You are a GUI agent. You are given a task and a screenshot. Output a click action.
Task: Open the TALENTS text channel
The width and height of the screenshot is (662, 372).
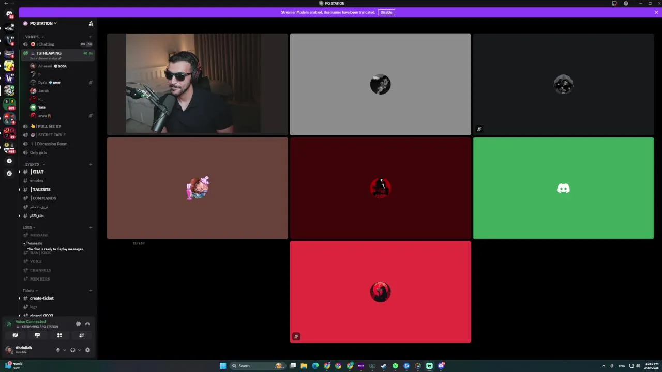coord(57,189)
